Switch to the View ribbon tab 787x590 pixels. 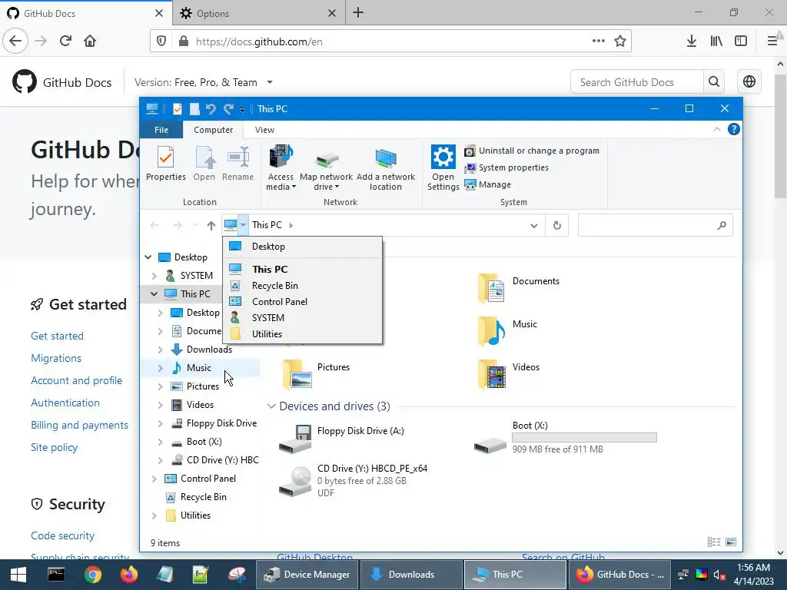click(x=264, y=130)
